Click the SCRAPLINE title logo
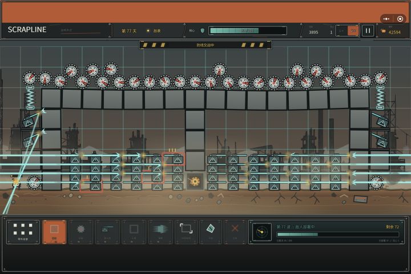Screen dimensions: 411x274 27,30
